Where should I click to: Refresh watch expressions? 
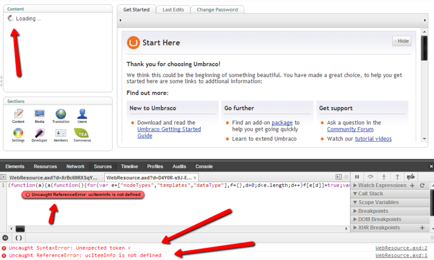click(422, 186)
